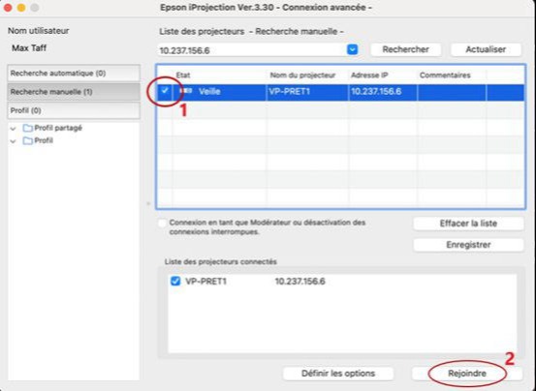Select VP-PRET1 name cell in projector list

[x=307, y=91]
